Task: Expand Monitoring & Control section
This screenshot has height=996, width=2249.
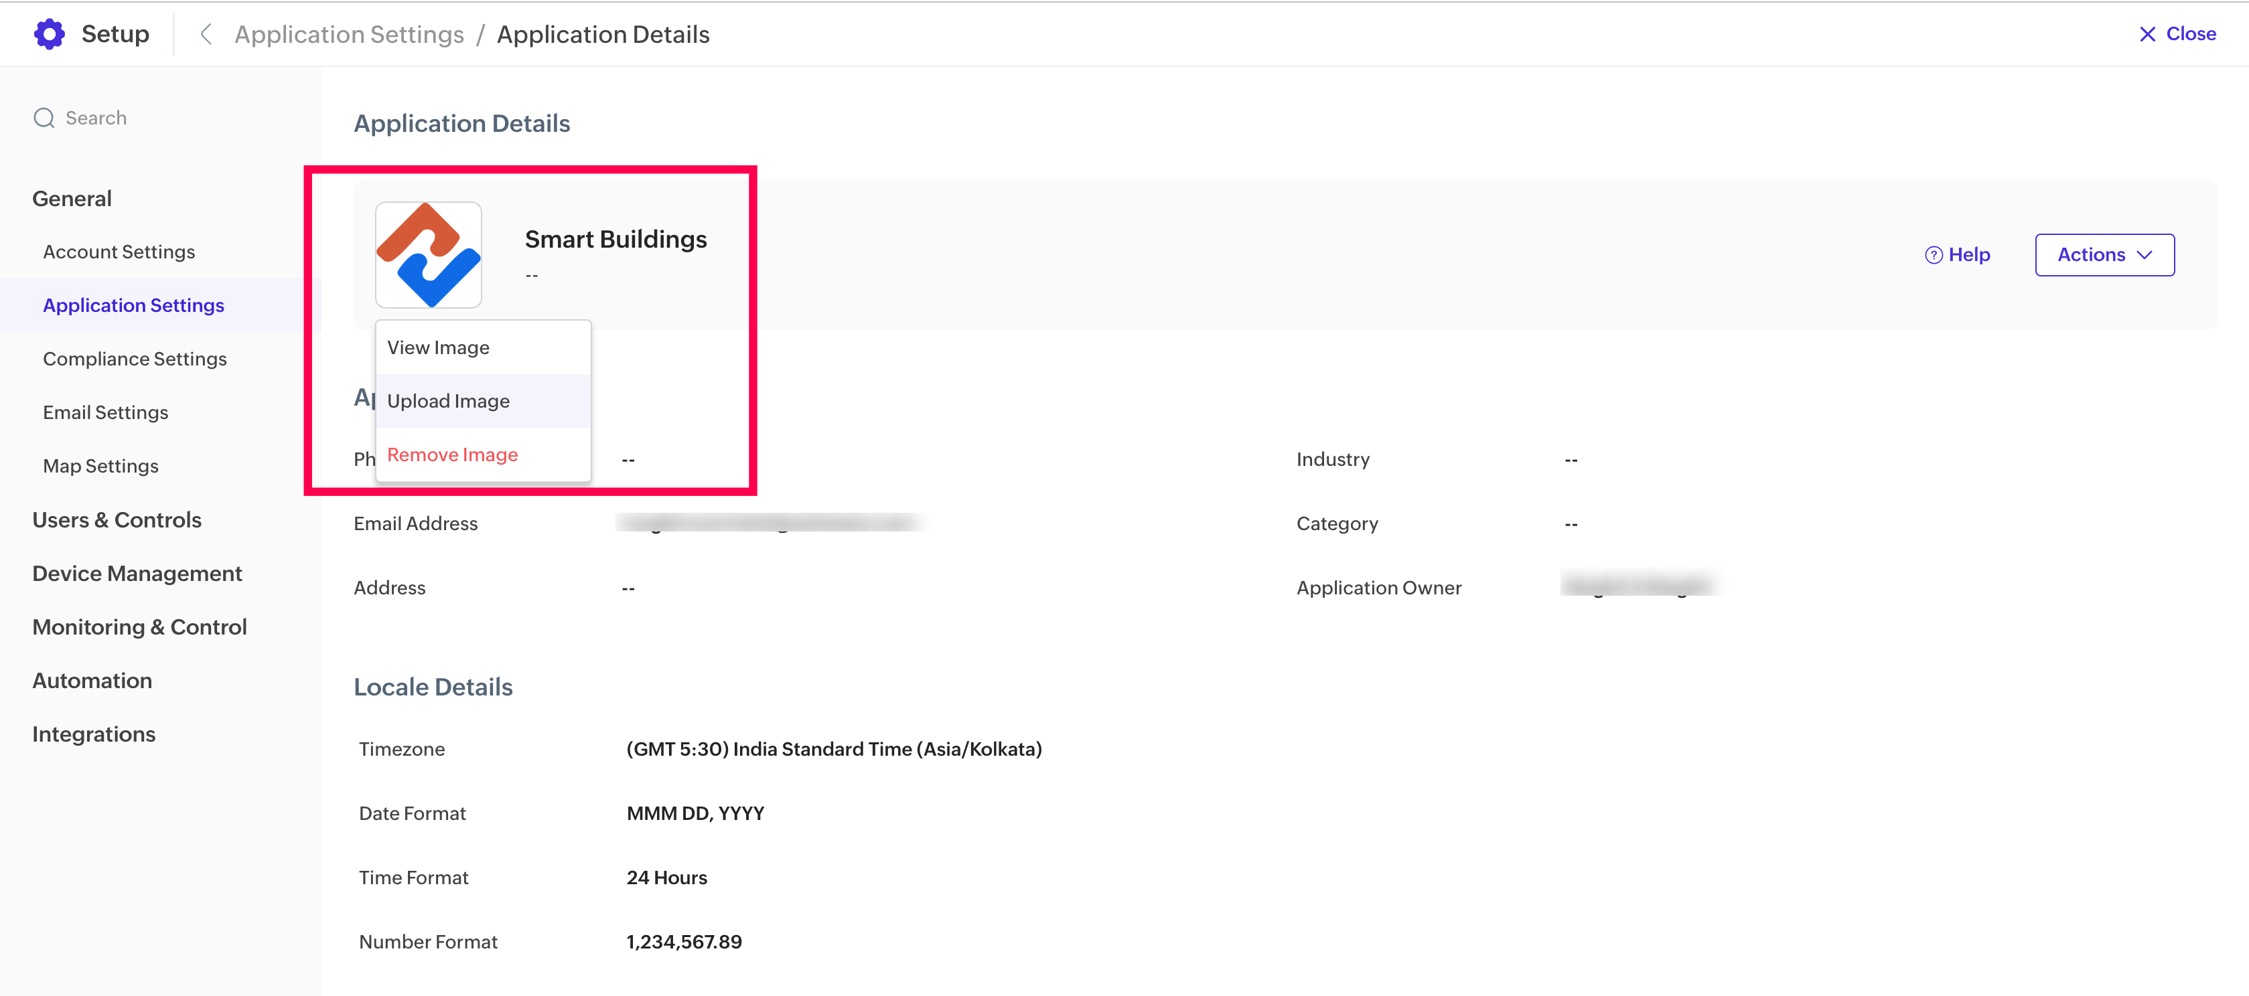Action: [140, 627]
